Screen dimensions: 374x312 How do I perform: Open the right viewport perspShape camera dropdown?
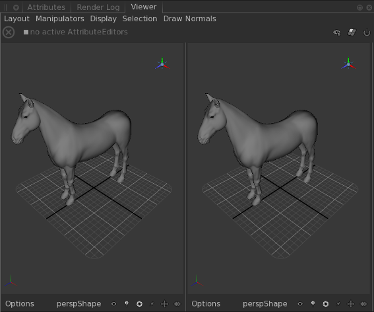click(x=265, y=304)
